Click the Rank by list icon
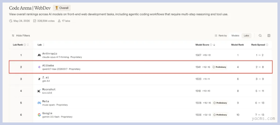The image size is (280, 125). [216, 36]
